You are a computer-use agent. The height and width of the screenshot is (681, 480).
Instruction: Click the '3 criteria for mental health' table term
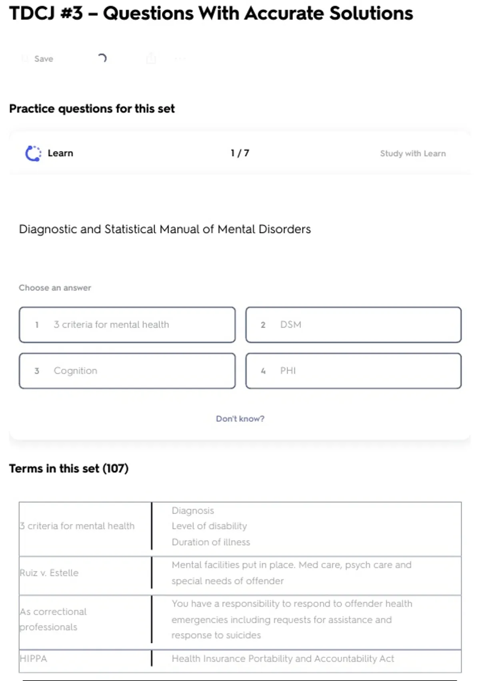[x=77, y=526]
